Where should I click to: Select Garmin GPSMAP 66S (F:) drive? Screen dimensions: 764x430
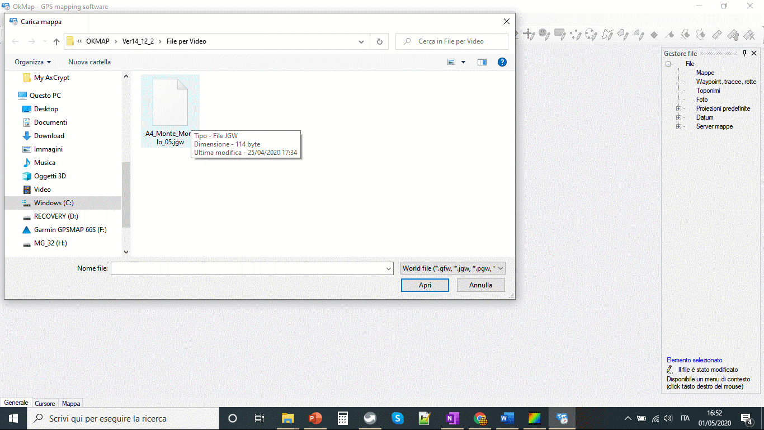tap(70, 230)
